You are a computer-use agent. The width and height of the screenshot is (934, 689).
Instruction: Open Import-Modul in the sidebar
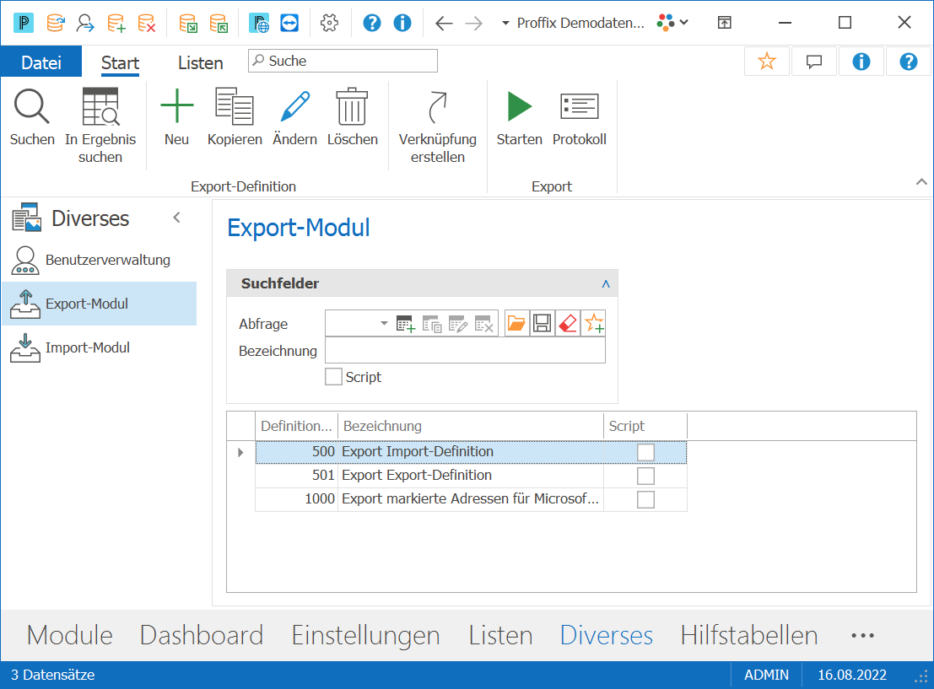(x=100, y=347)
